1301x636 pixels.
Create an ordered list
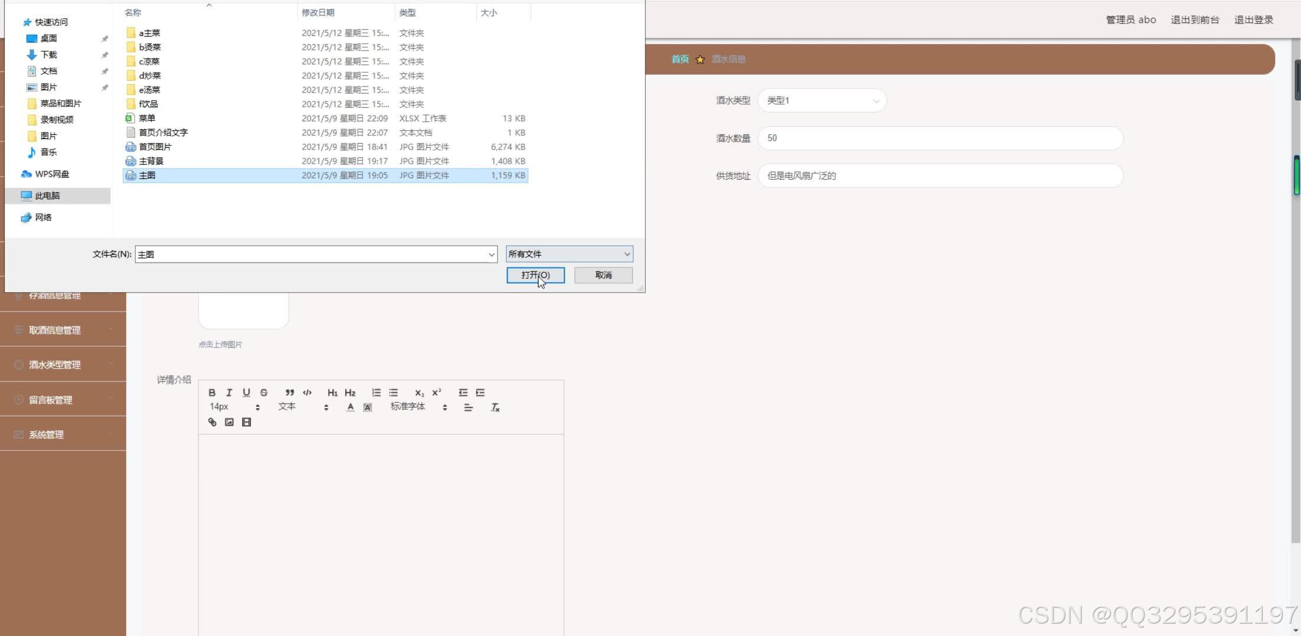(x=376, y=393)
